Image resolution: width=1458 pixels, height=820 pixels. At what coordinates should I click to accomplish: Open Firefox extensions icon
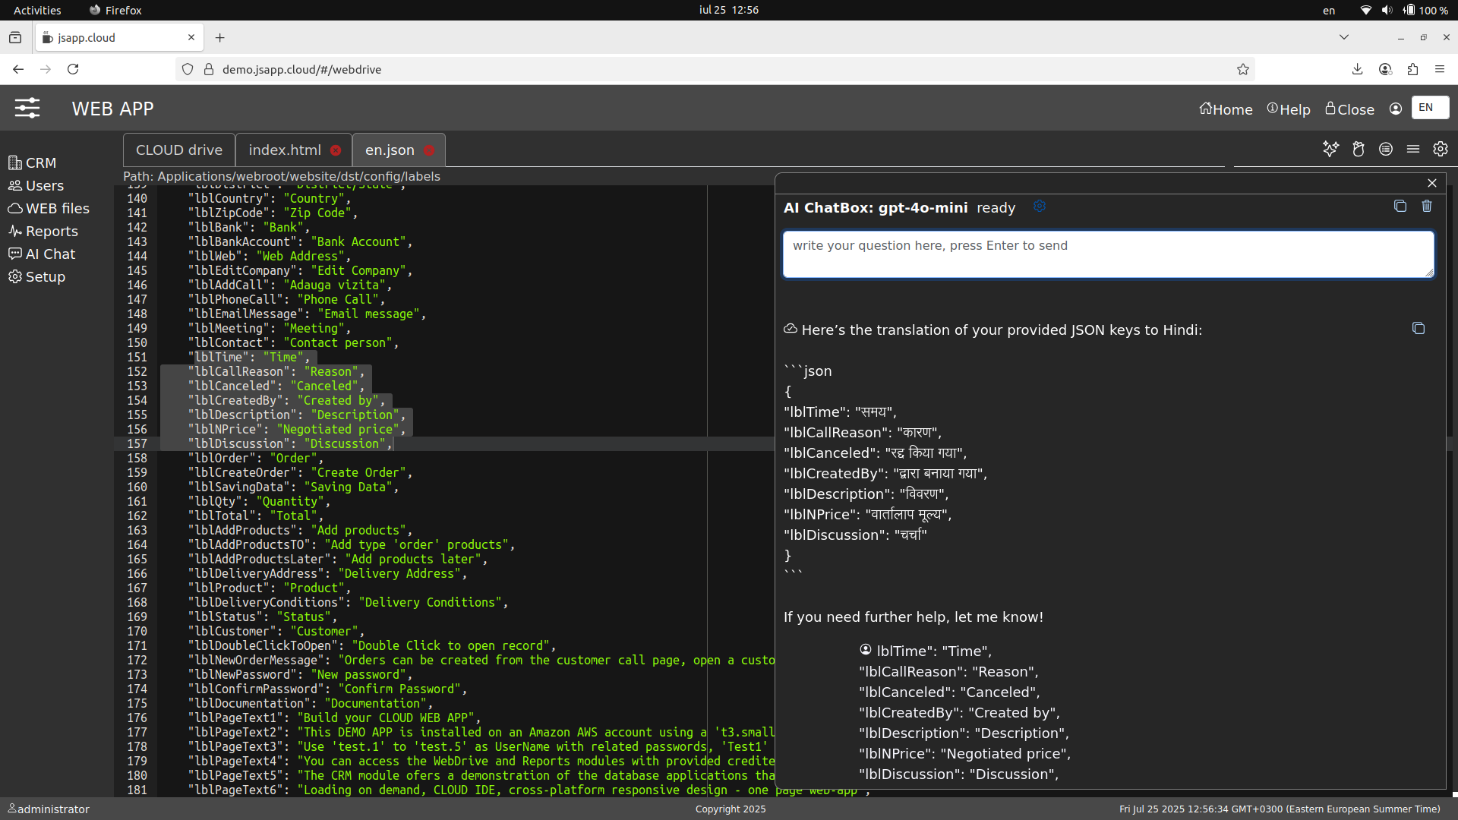[1412, 69]
